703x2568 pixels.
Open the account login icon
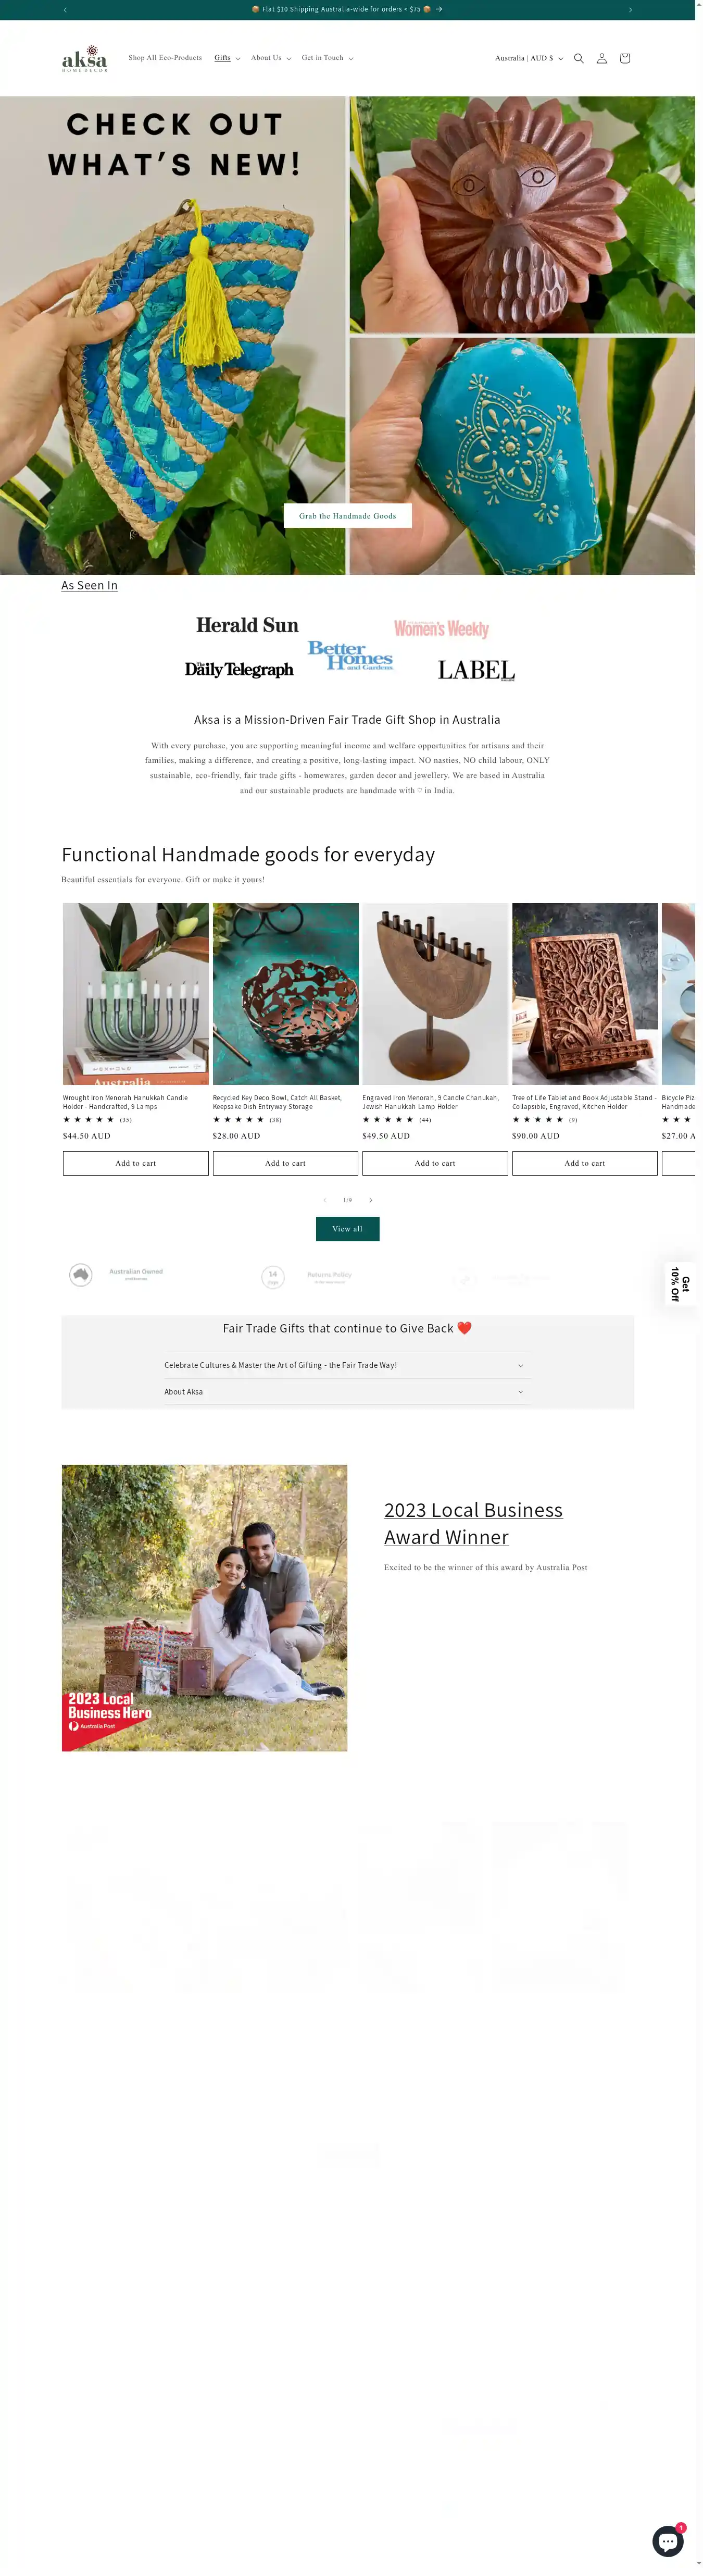coord(601,58)
